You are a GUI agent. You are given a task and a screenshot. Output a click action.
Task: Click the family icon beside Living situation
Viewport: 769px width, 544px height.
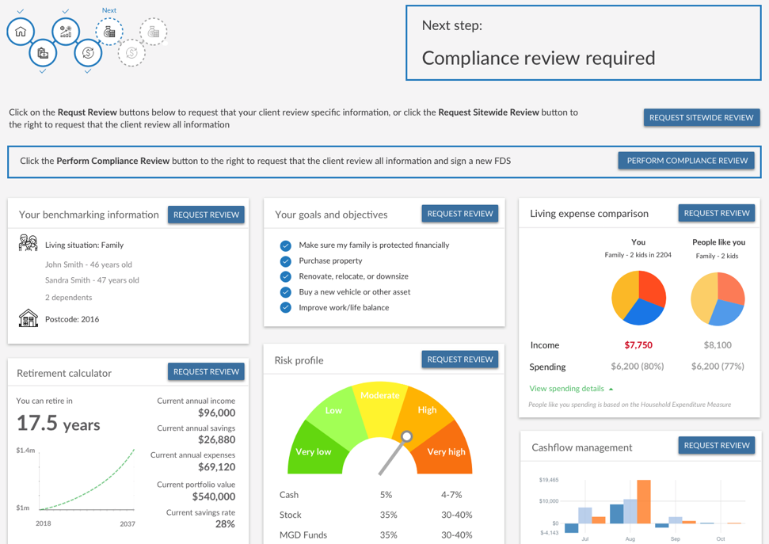(x=28, y=243)
